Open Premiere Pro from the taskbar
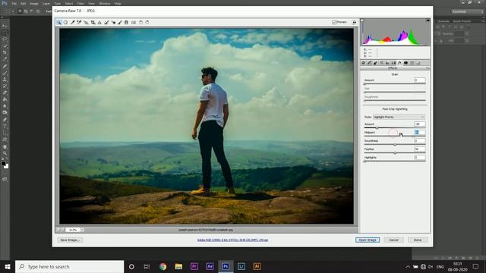 [194, 266]
